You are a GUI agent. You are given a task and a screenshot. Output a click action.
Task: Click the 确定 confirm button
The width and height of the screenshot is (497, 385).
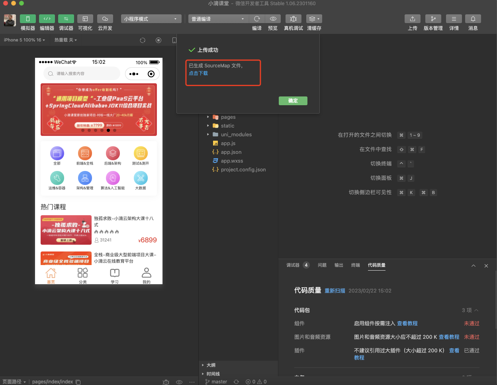[293, 101]
